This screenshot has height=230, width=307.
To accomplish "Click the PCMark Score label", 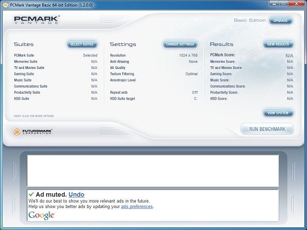I will point(223,55).
